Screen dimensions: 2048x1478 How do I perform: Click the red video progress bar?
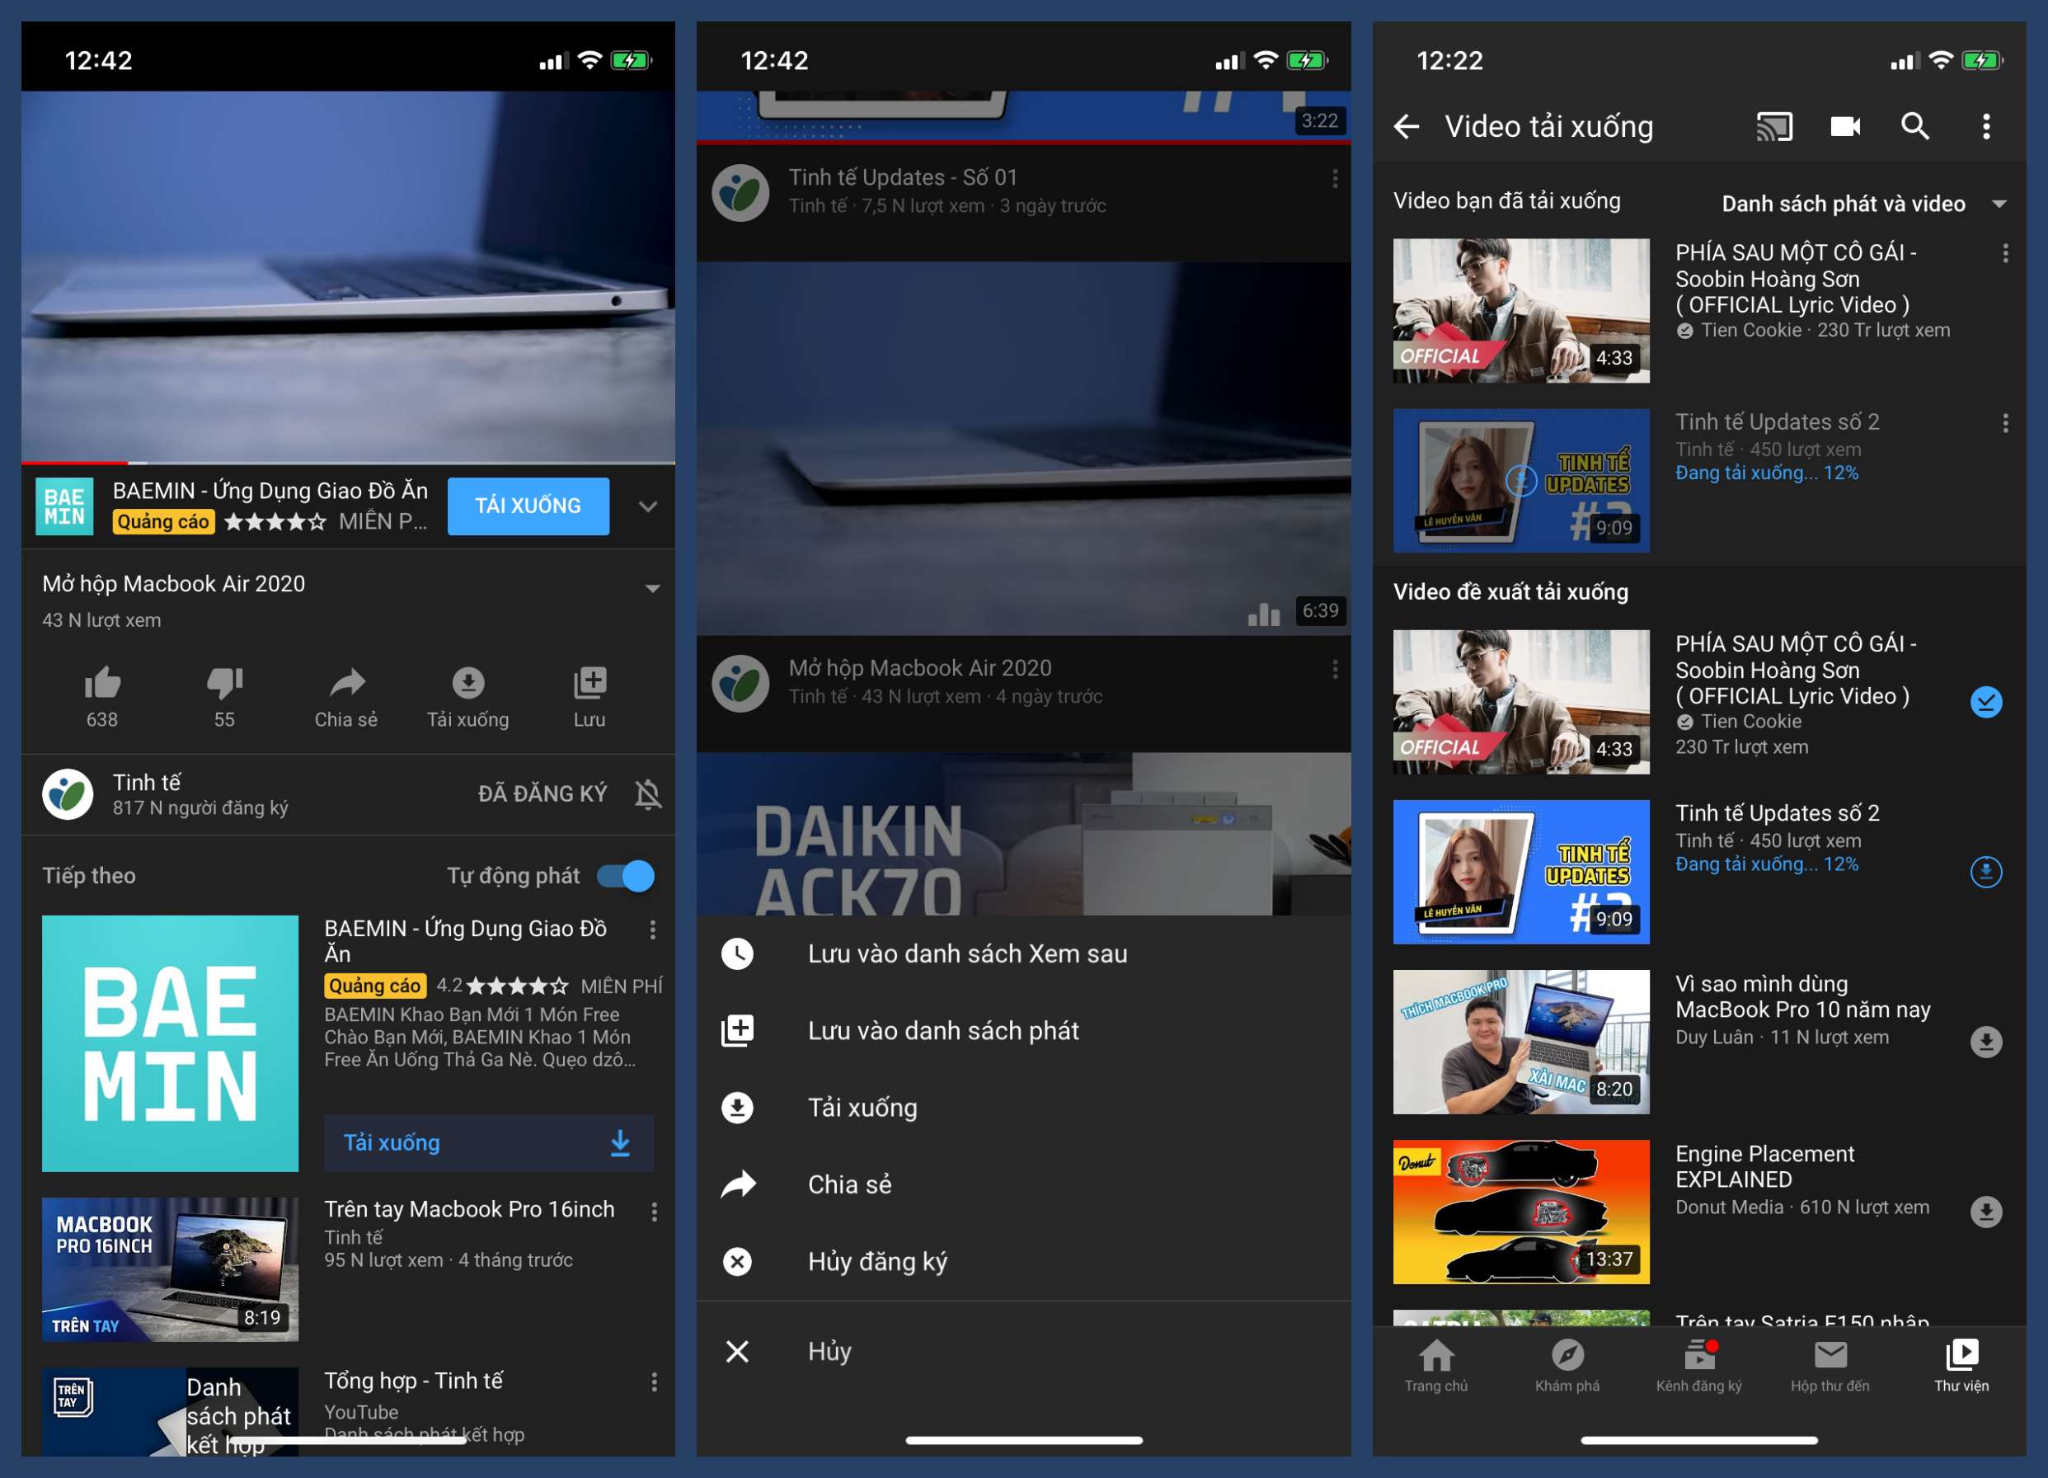tap(76, 463)
